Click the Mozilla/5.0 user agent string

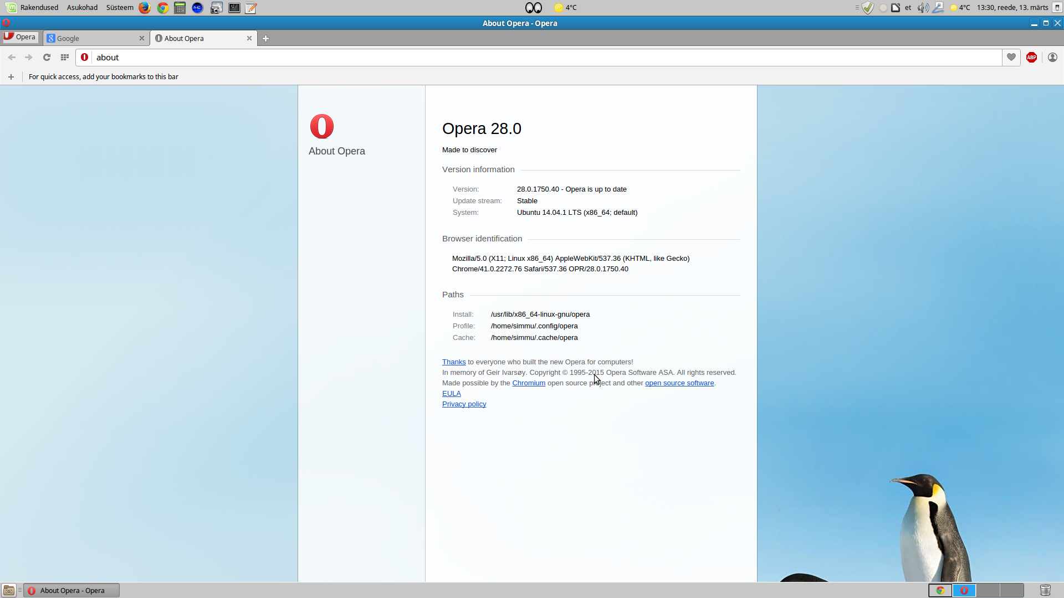pyautogui.click(x=571, y=264)
